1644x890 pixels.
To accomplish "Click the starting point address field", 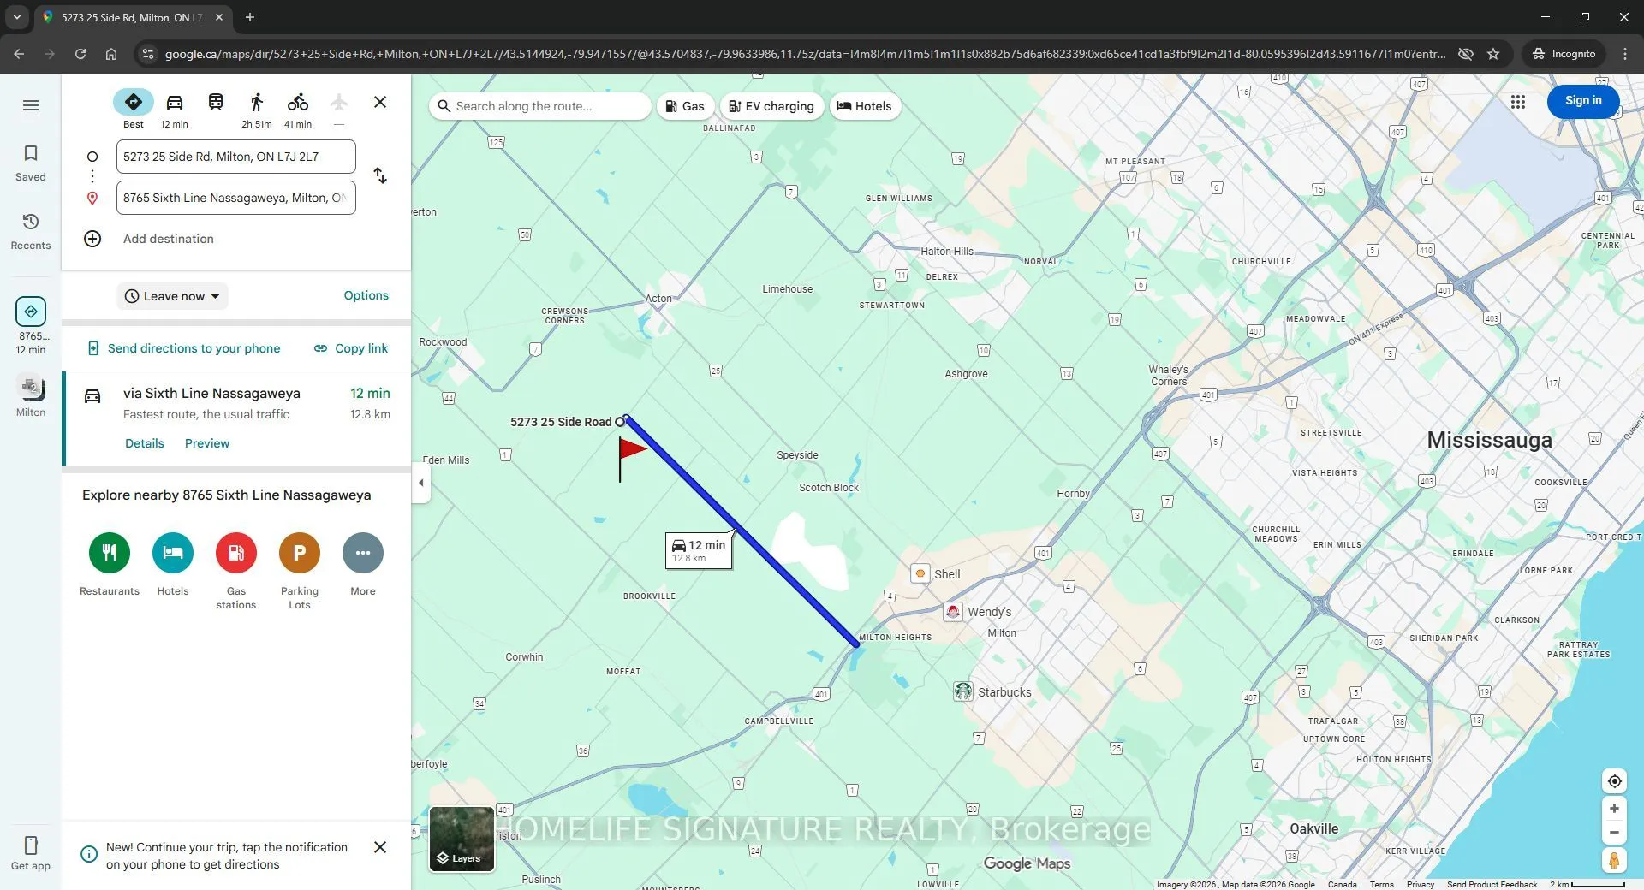I will click(236, 157).
